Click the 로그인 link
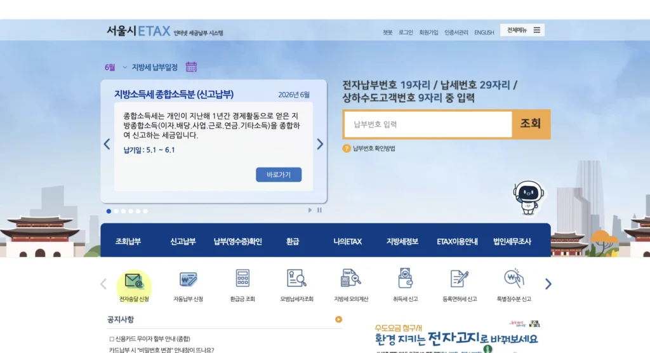The height and width of the screenshot is (353, 650). click(x=406, y=32)
